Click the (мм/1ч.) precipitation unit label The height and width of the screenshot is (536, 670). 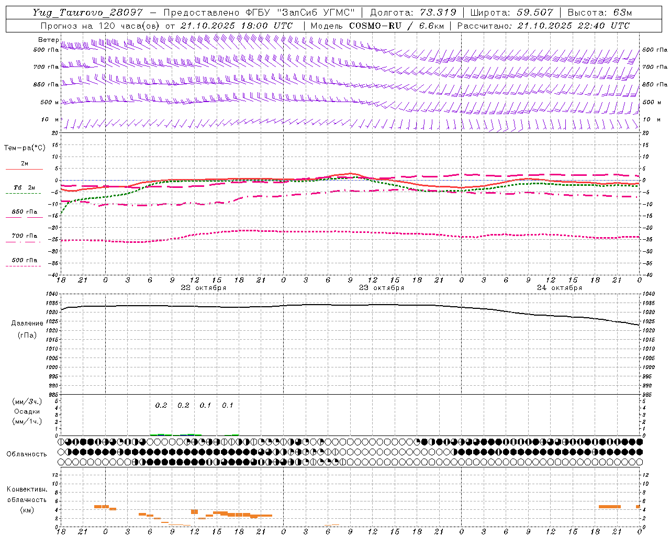[x=27, y=421]
